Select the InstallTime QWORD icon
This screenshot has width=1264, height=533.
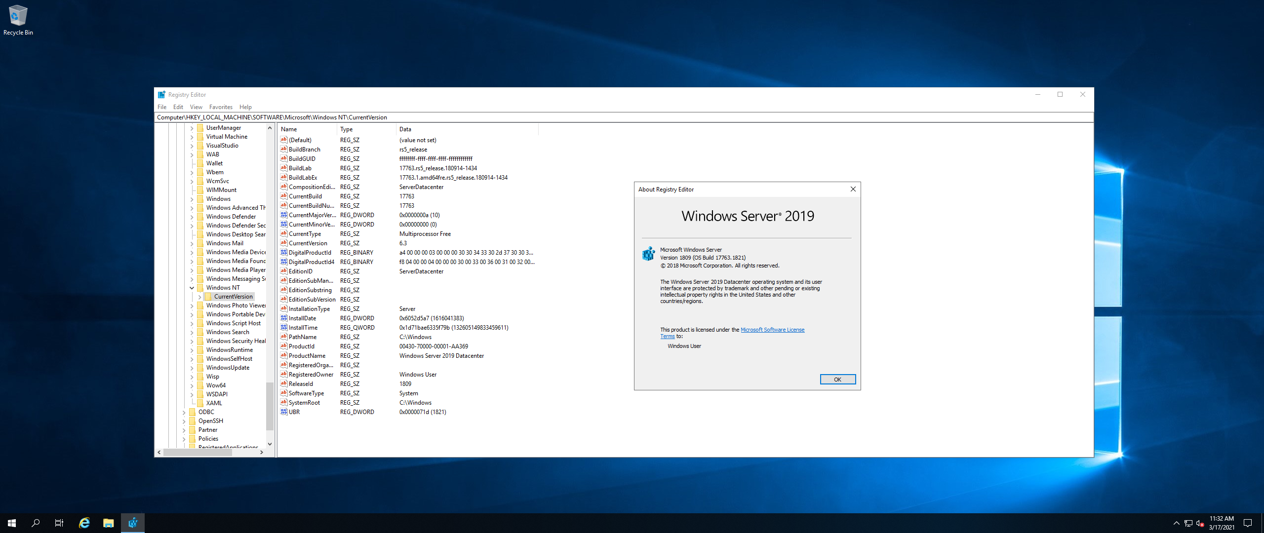284,327
